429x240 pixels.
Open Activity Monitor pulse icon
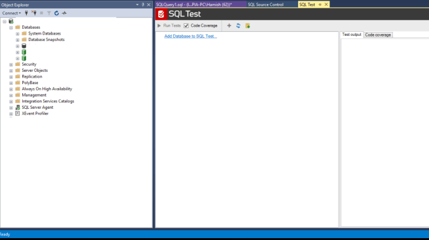(64, 13)
